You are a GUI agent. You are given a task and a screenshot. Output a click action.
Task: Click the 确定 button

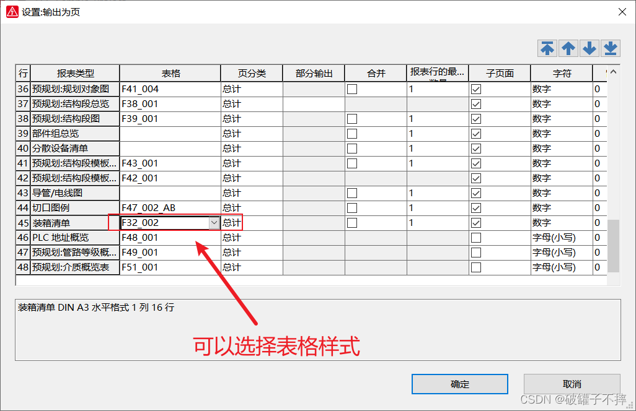pyautogui.click(x=460, y=384)
